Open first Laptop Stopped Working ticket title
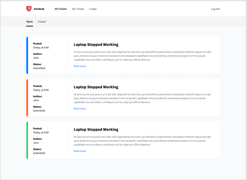Viewport: 247px width, 180px height. click(96, 45)
